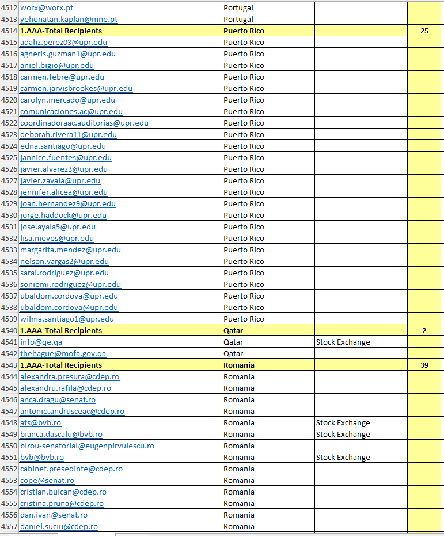Viewport: 444px width, 536px height.
Task: Select '1.AAA-Total Recipients' cell in row 4514
Action: (x=120, y=31)
